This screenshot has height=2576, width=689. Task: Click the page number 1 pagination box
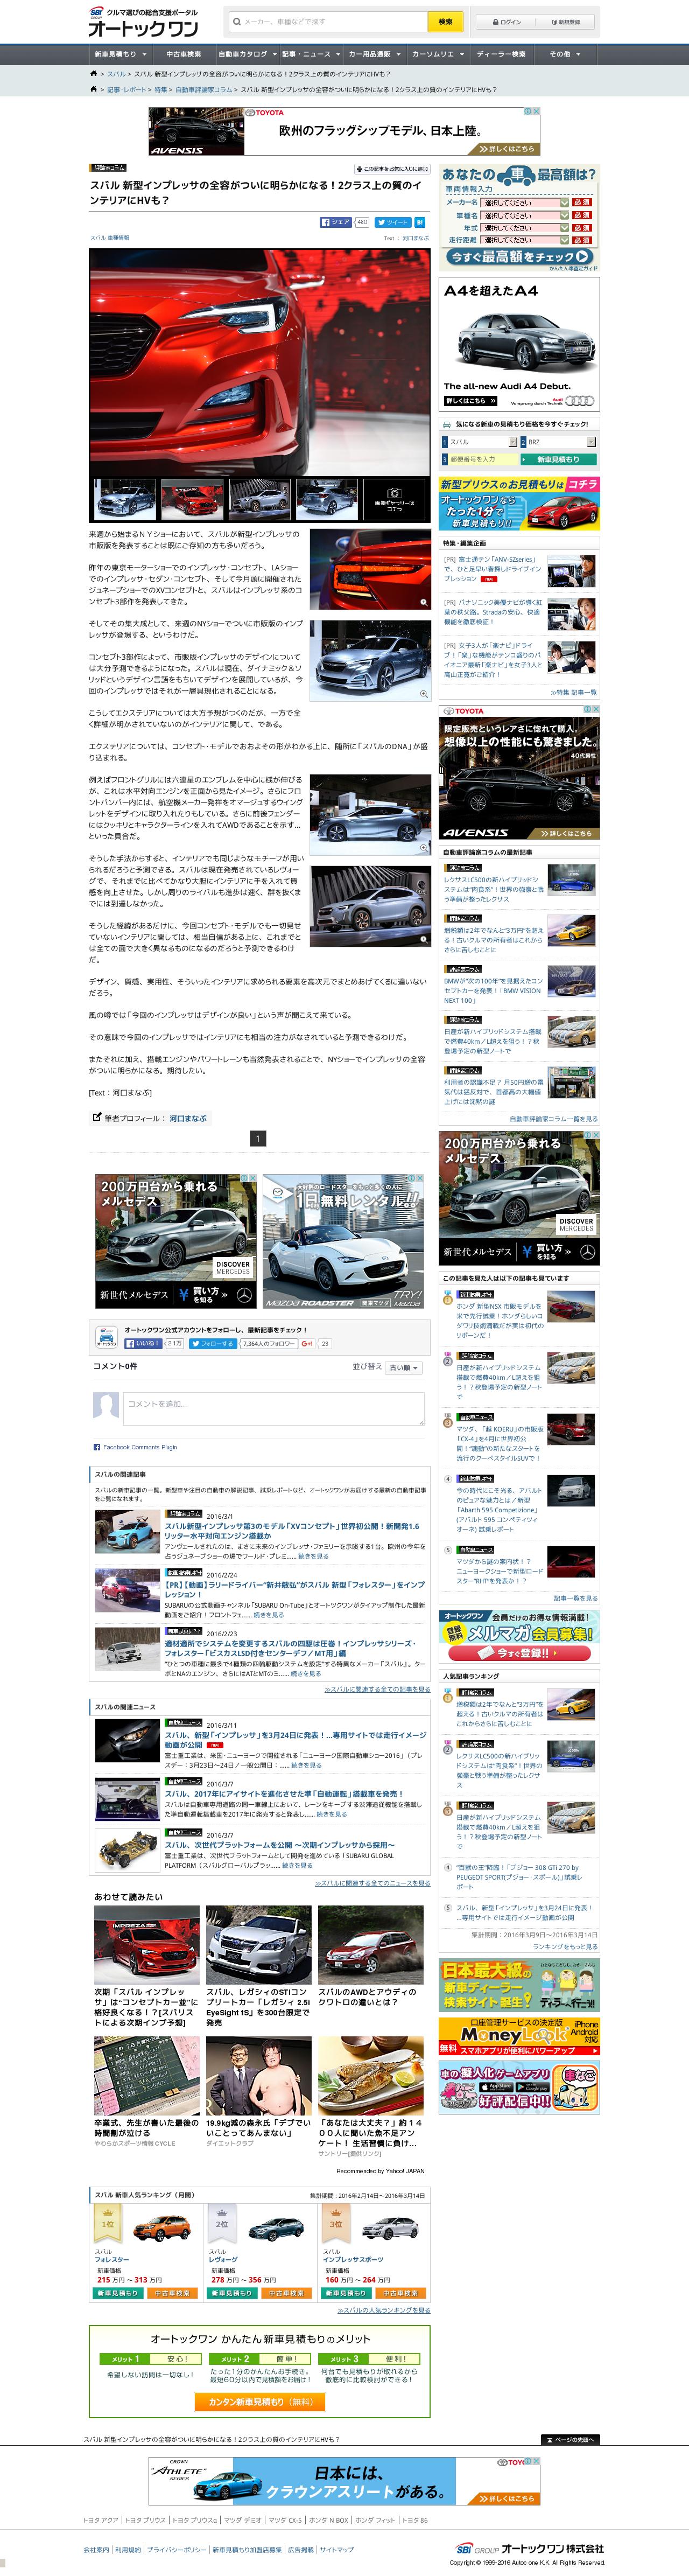(258, 1139)
